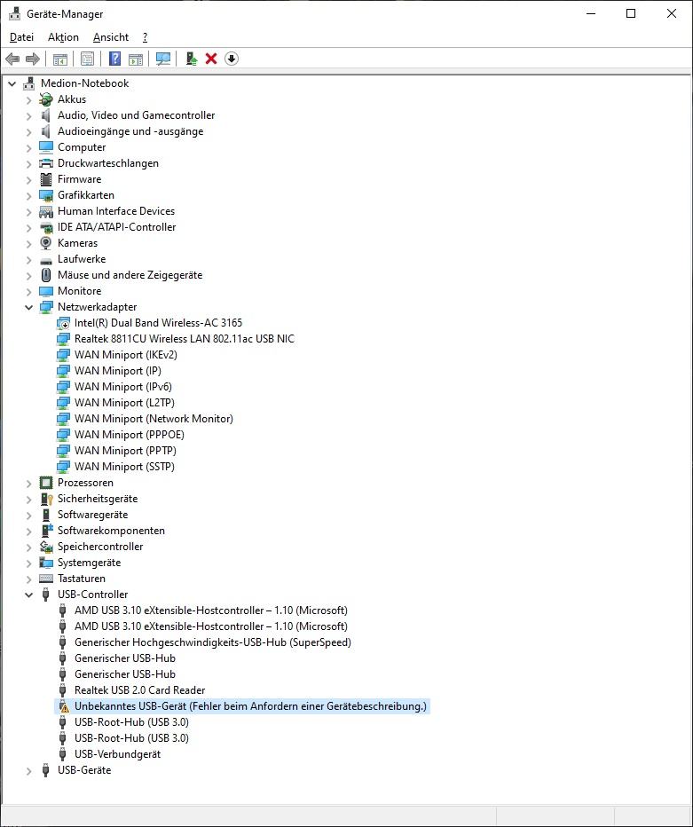Expand the Monitore category
The width and height of the screenshot is (693, 827).
pyautogui.click(x=28, y=291)
